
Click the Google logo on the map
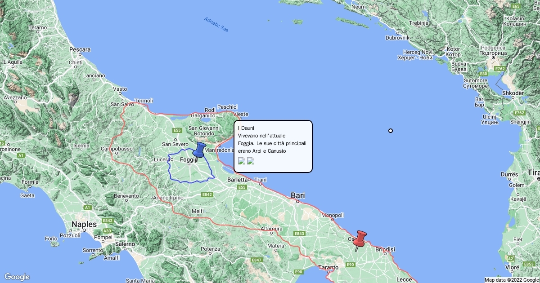point(17,277)
